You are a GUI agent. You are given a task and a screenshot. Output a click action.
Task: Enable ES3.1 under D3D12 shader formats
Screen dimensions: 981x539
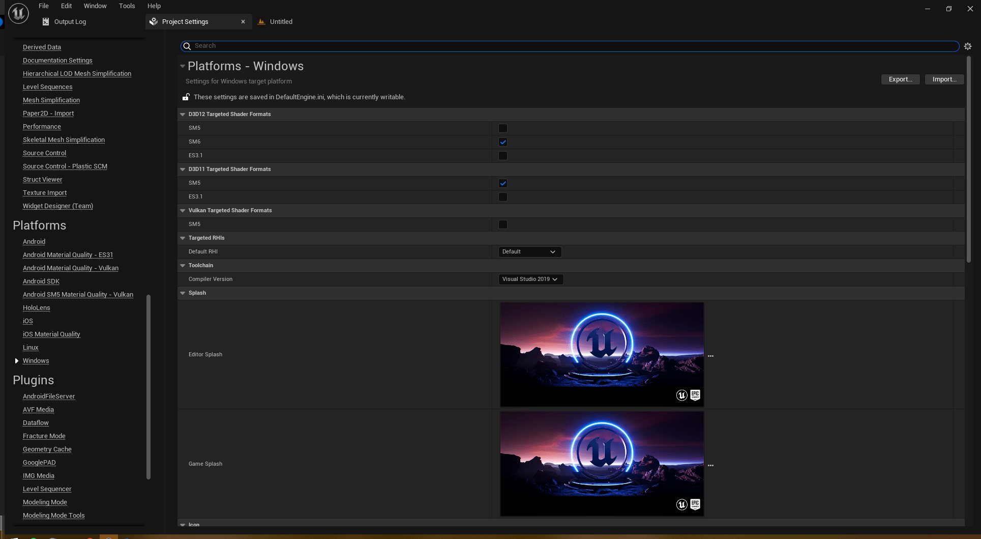503,156
